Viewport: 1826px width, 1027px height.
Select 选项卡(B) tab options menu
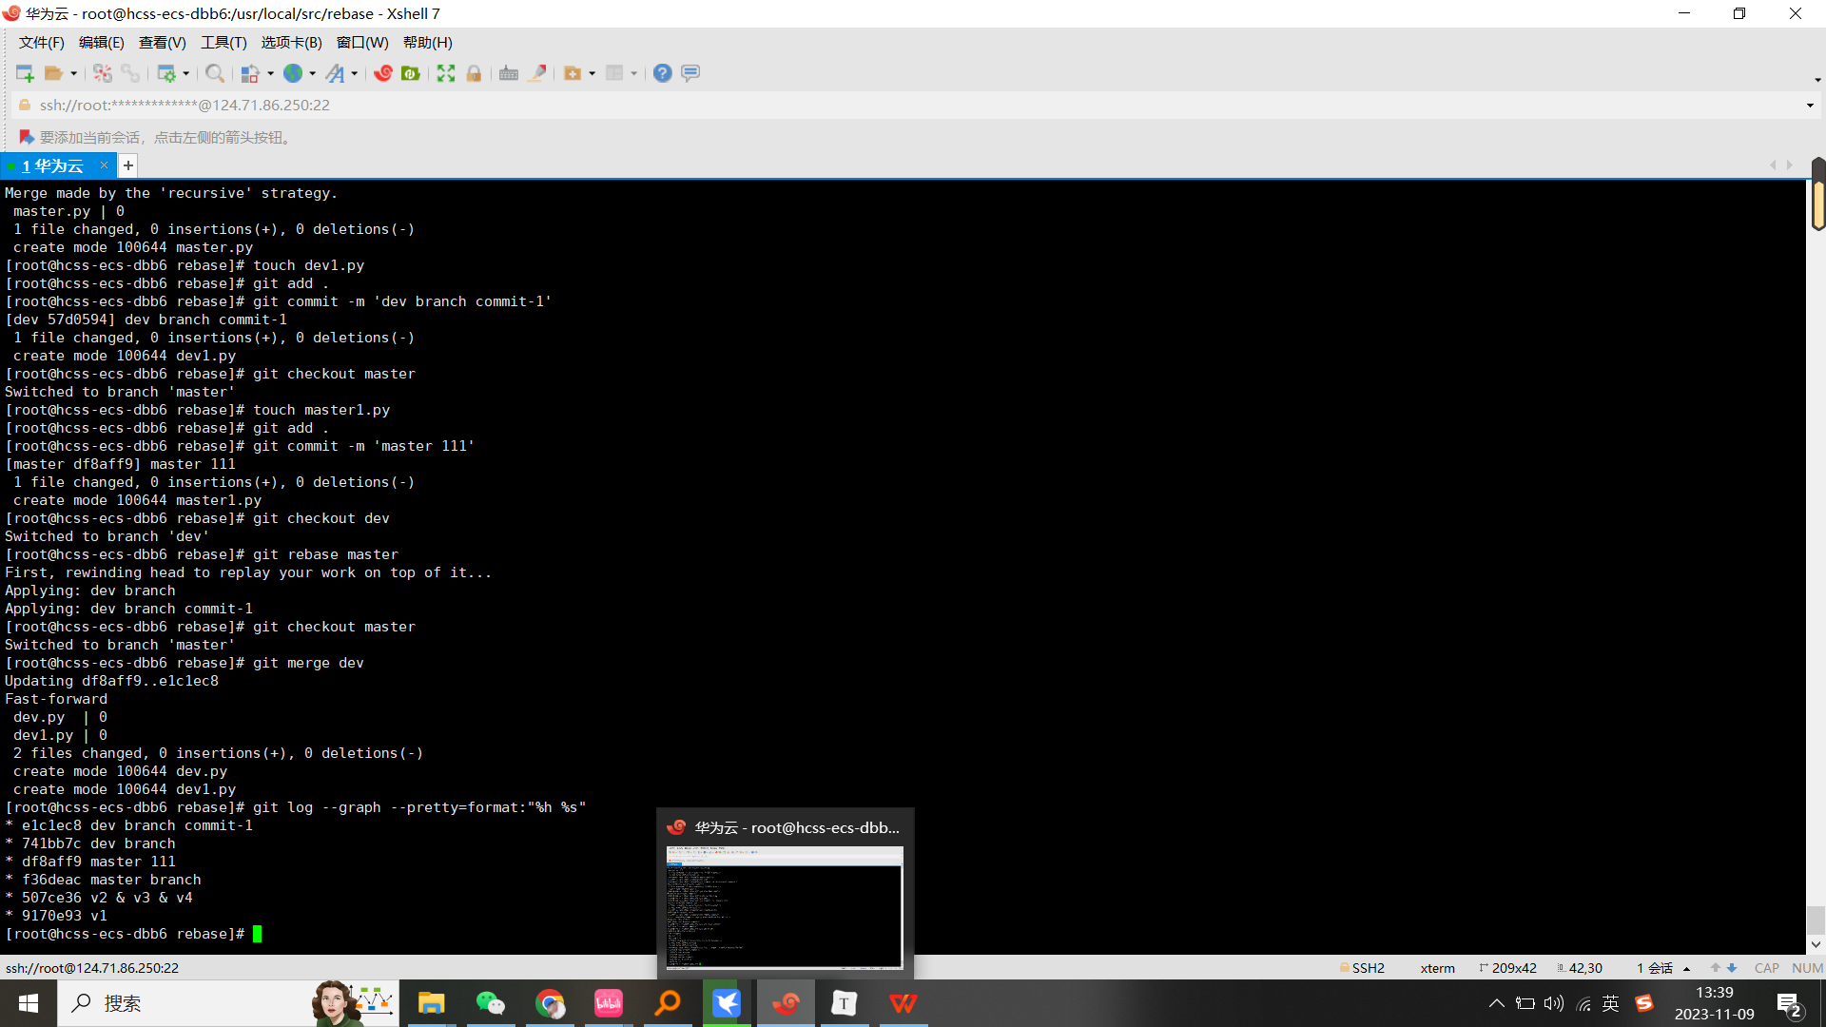(288, 42)
